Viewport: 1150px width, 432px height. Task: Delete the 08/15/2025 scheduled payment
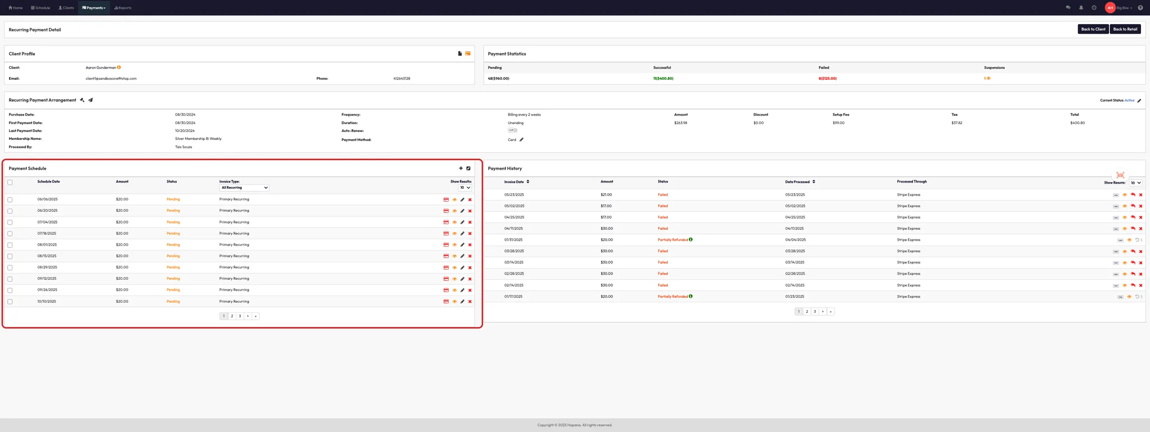pos(470,256)
